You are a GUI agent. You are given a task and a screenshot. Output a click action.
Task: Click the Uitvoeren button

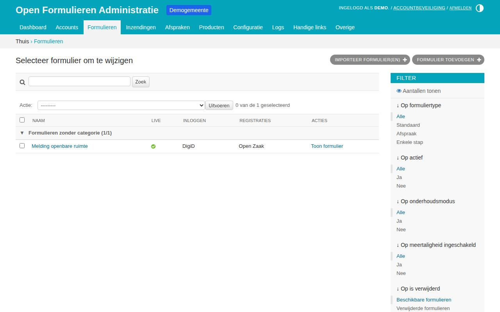(219, 105)
